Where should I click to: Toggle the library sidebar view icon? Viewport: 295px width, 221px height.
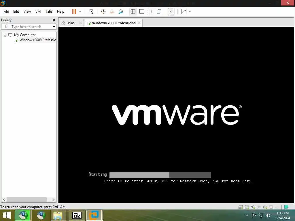pyautogui.click(x=133, y=12)
